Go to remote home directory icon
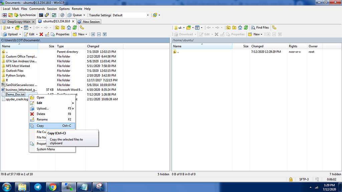The width and height of the screenshot is (342, 192). (240, 28)
